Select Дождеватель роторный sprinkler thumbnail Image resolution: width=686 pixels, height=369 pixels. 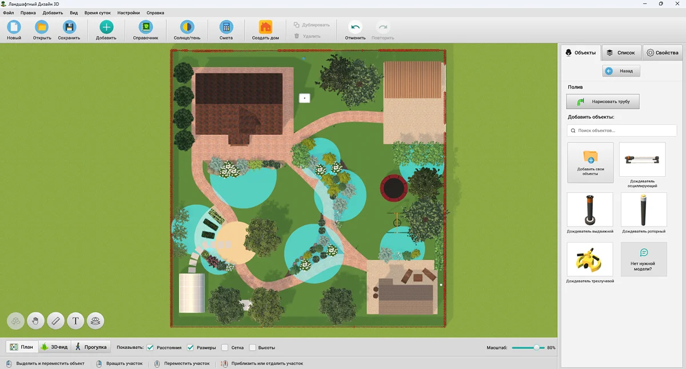pos(644,209)
